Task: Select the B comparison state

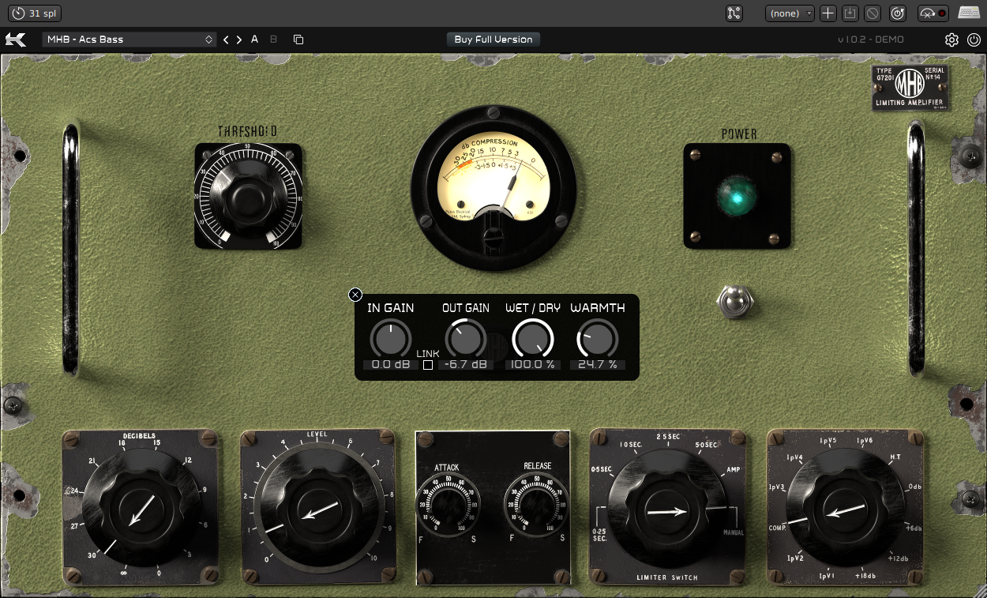Action: coord(274,39)
